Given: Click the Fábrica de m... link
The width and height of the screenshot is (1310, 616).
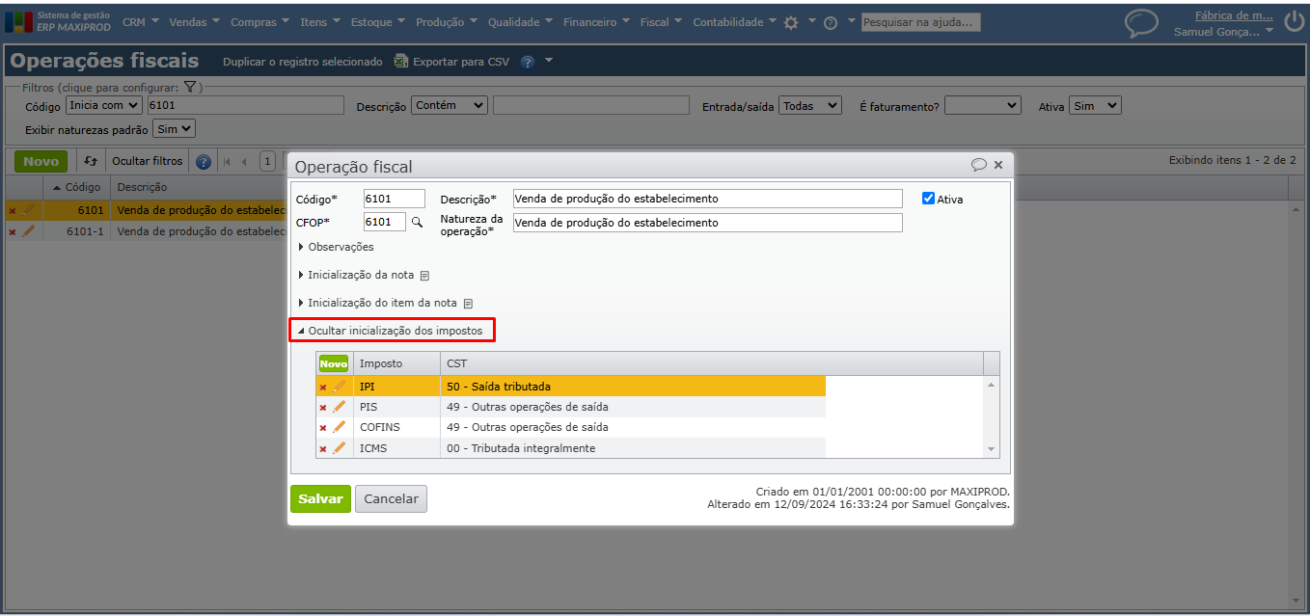Looking at the screenshot, I should (x=1234, y=15).
